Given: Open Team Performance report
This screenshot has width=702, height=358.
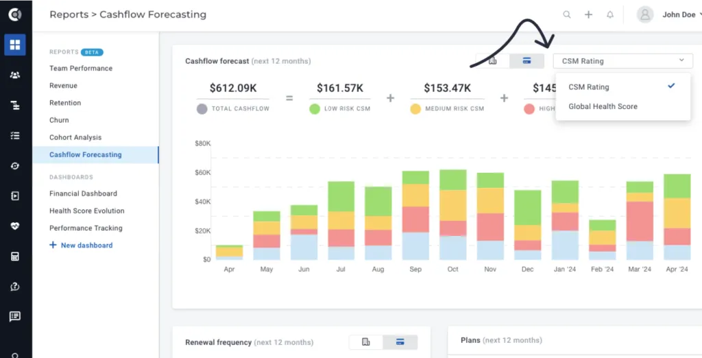Looking at the screenshot, I should 81,68.
